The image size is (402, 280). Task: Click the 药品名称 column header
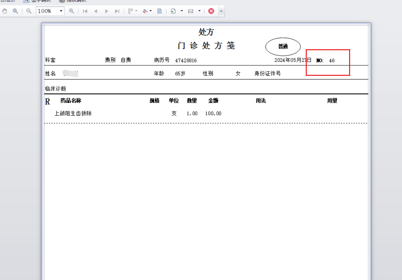click(71, 101)
